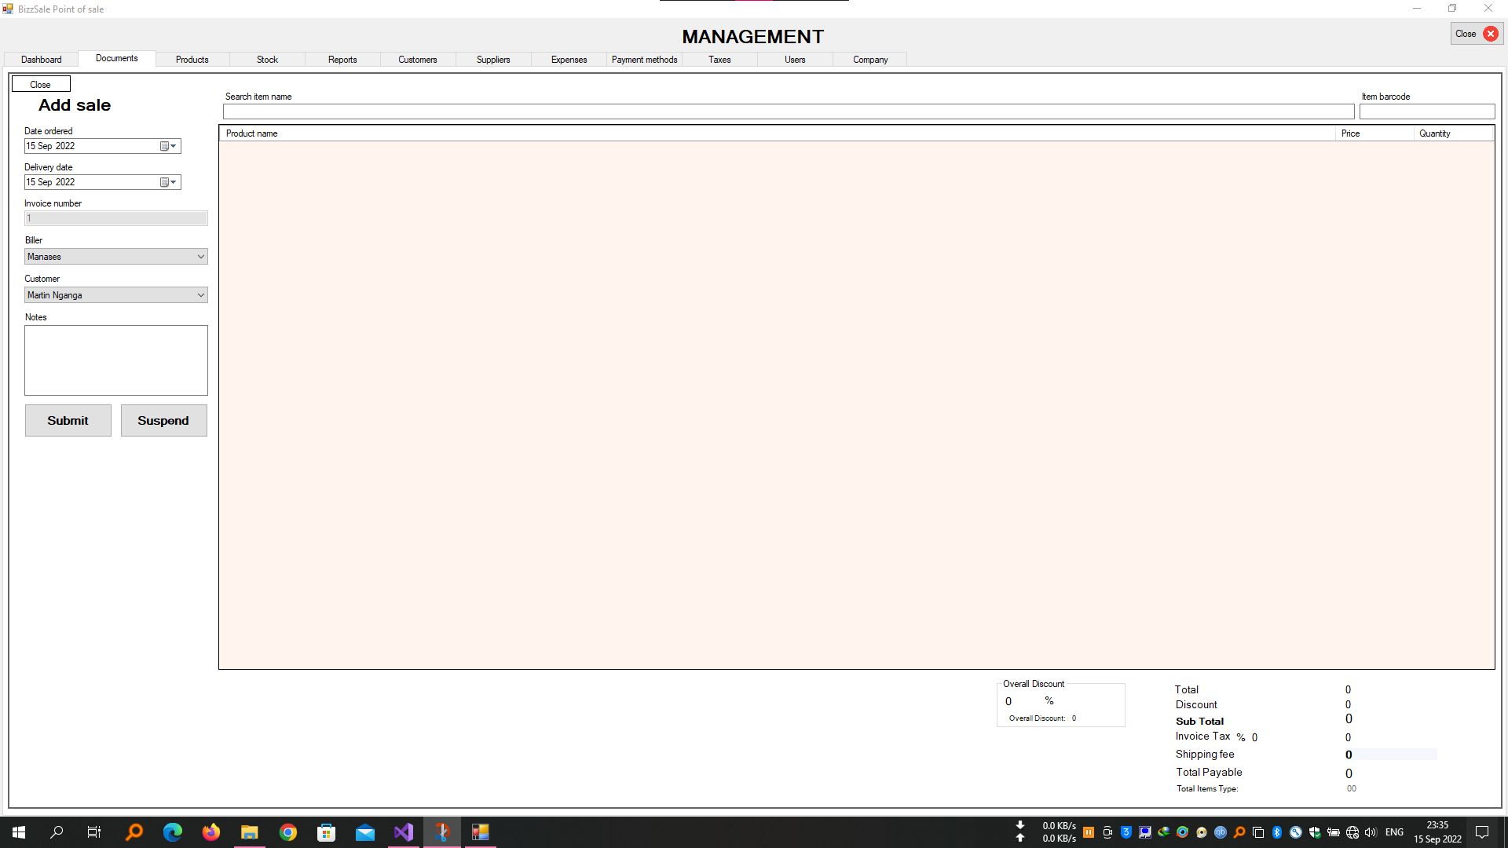The image size is (1508, 848).
Task: Click the red X Close icon top right
Action: click(x=1490, y=34)
